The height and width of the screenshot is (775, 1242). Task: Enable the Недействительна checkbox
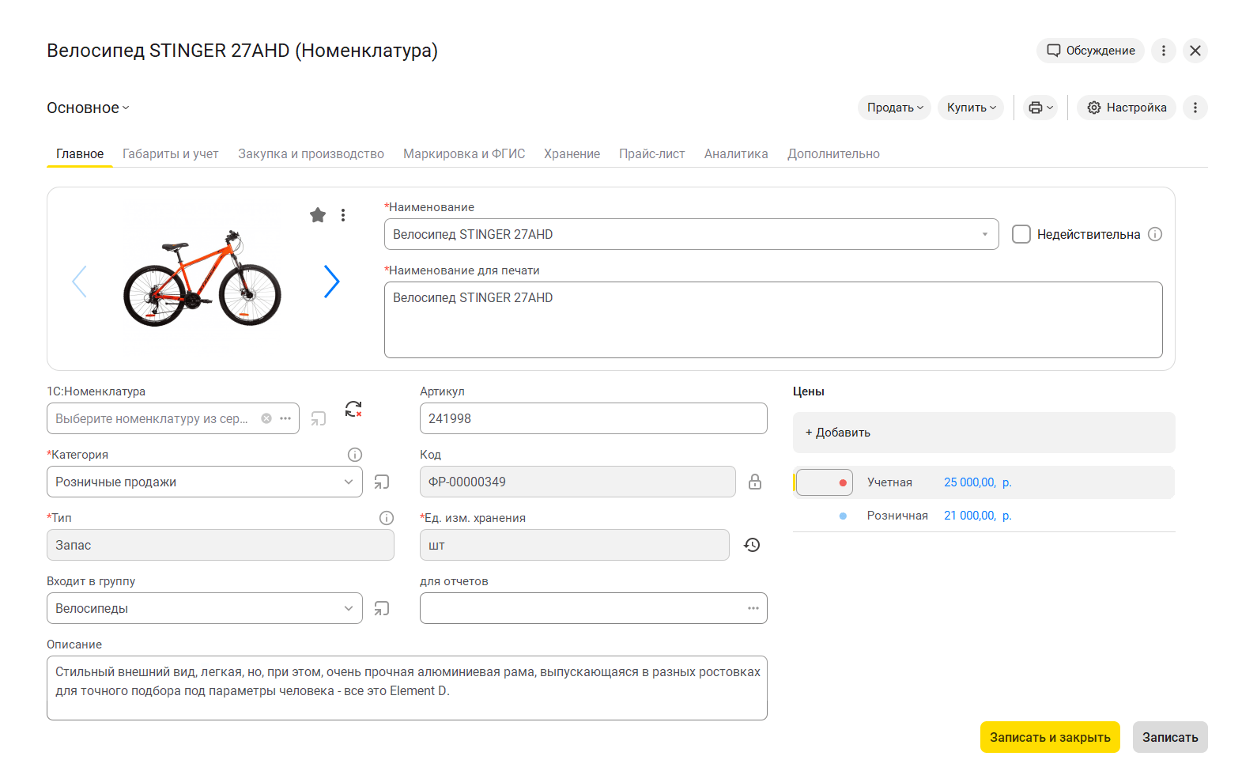pos(1021,234)
